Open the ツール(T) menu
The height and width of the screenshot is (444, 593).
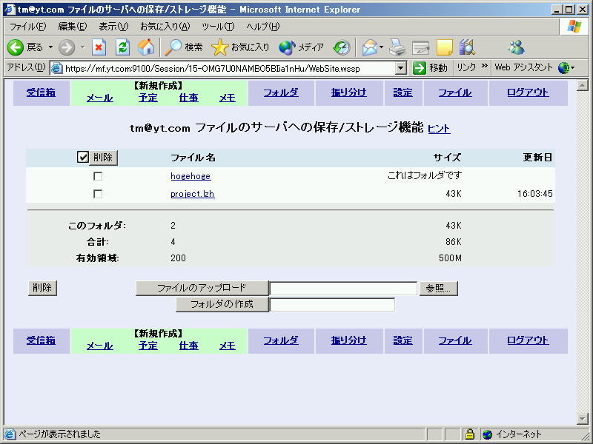click(218, 27)
